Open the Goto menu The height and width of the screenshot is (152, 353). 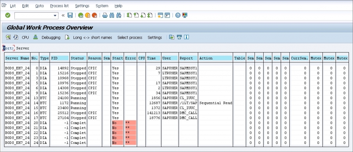pos(39,6)
